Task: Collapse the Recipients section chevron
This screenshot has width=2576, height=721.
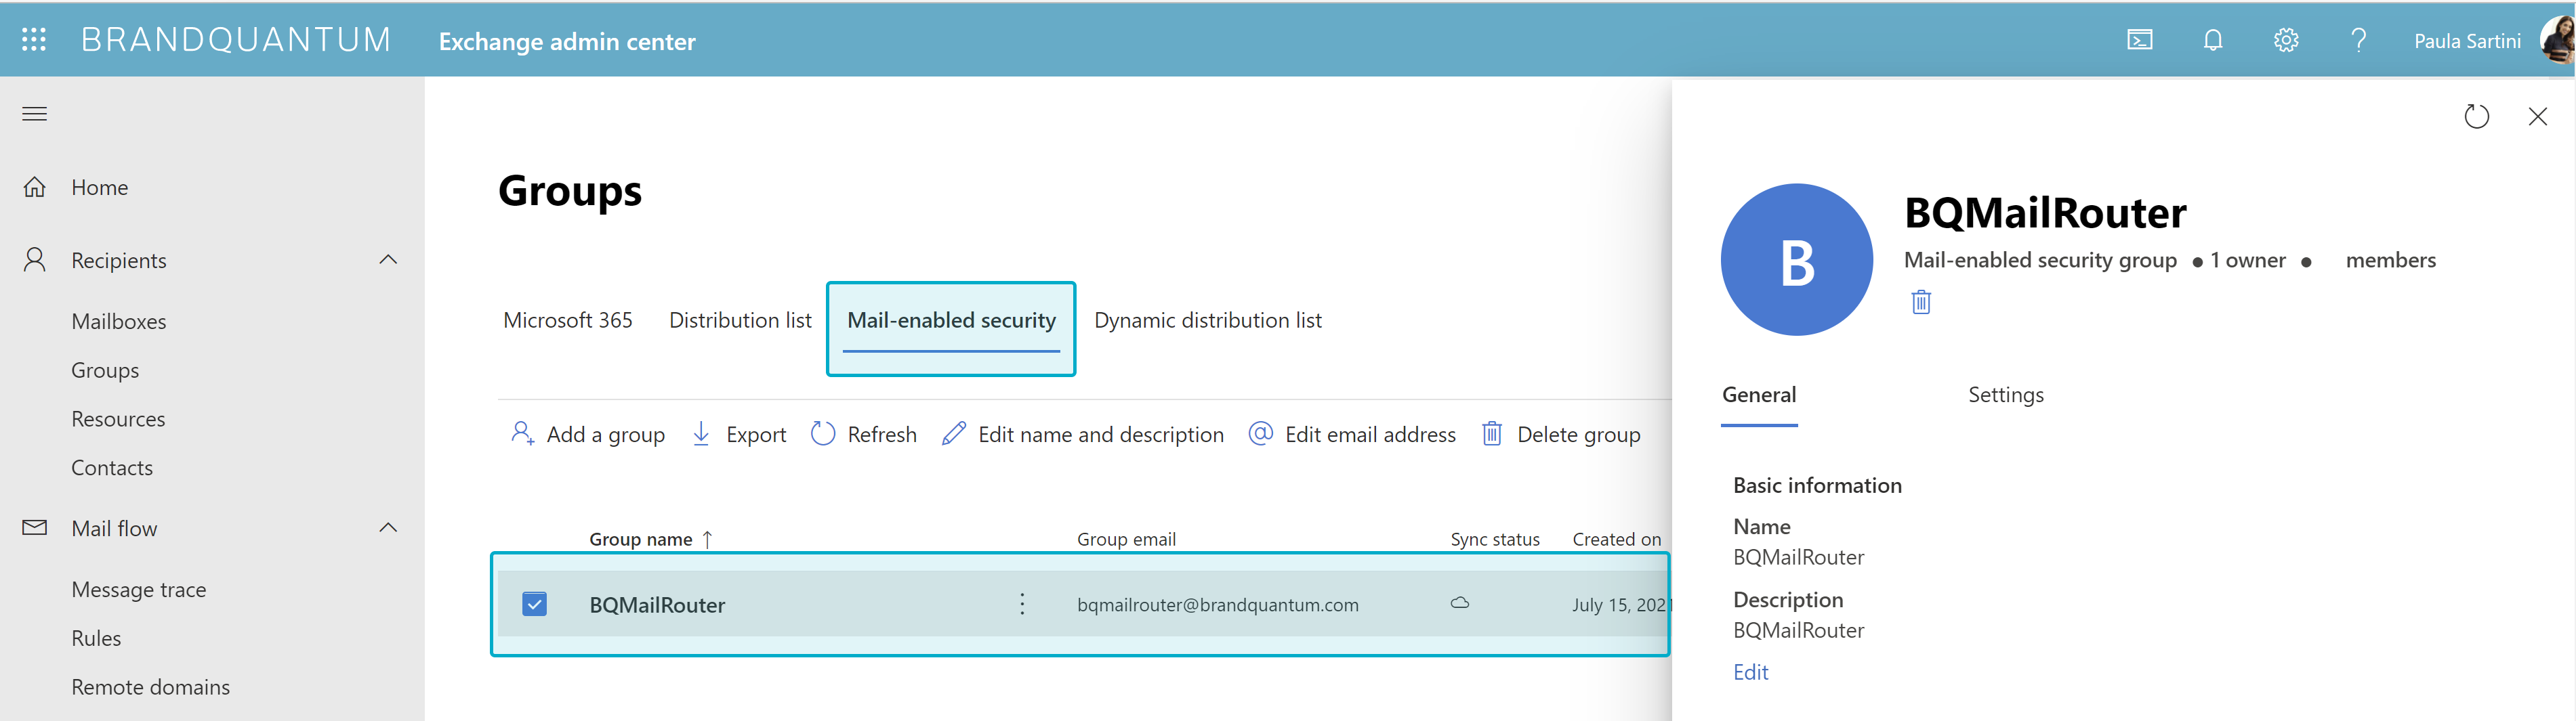Action: 388,260
